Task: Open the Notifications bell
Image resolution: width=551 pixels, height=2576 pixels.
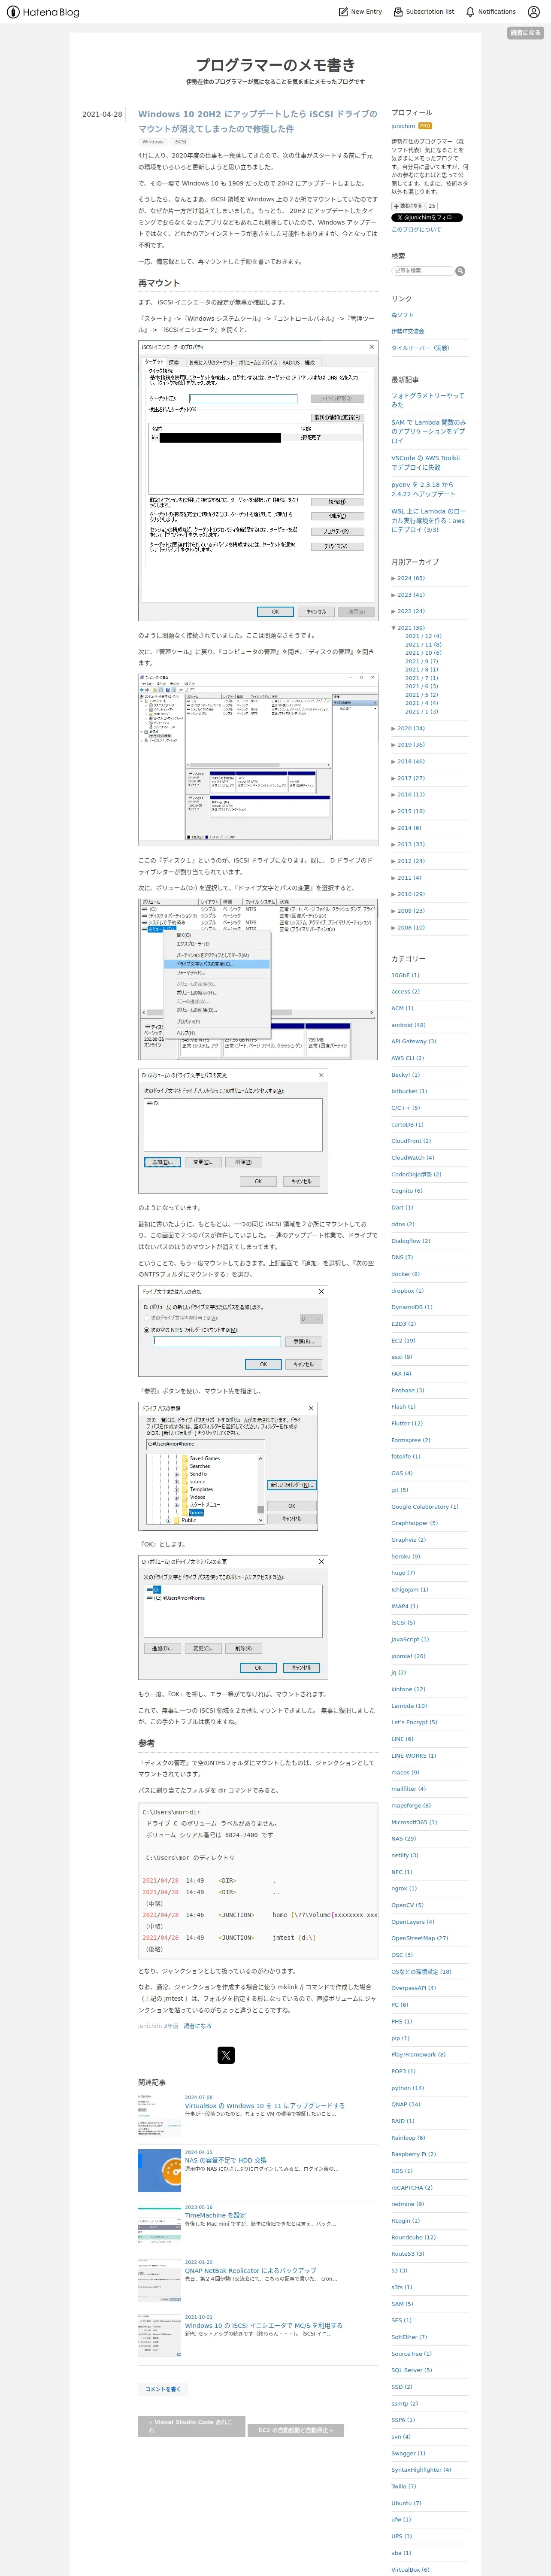Action: click(490, 12)
